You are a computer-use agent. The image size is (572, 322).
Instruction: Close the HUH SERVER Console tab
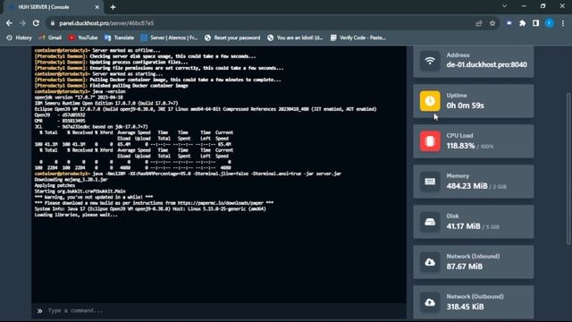97,7
